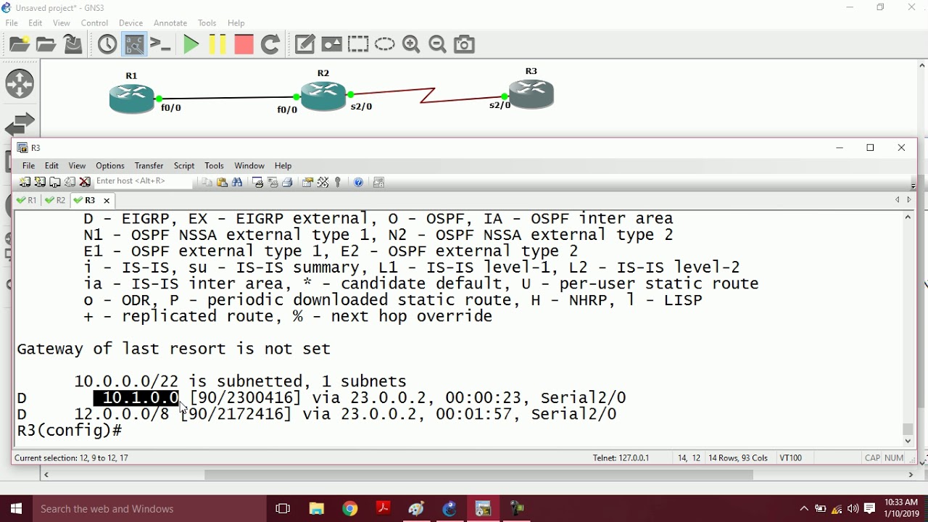Image resolution: width=928 pixels, height=522 pixels.
Task: Open console to all devices icon
Action: [160, 44]
